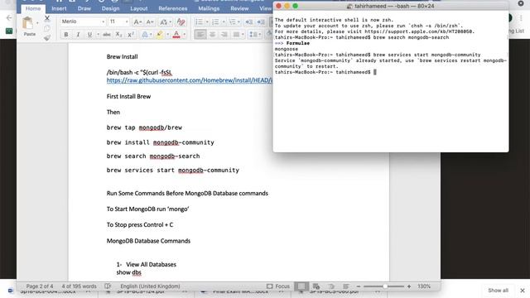The width and height of the screenshot is (530, 298).
Task: Expand underline style arrow
Action: pos(98,35)
